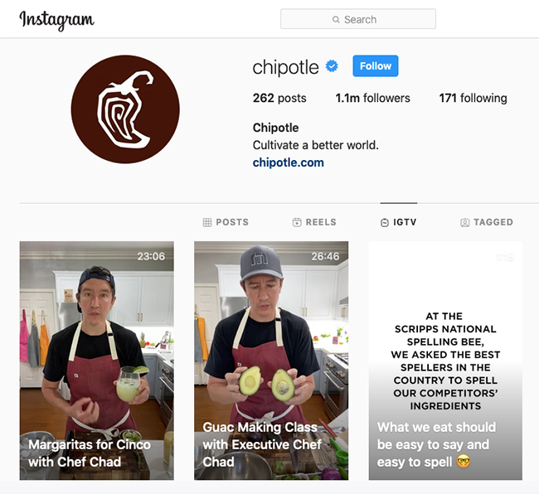Click into the Search field
The width and height of the screenshot is (539, 494).
point(358,19)
